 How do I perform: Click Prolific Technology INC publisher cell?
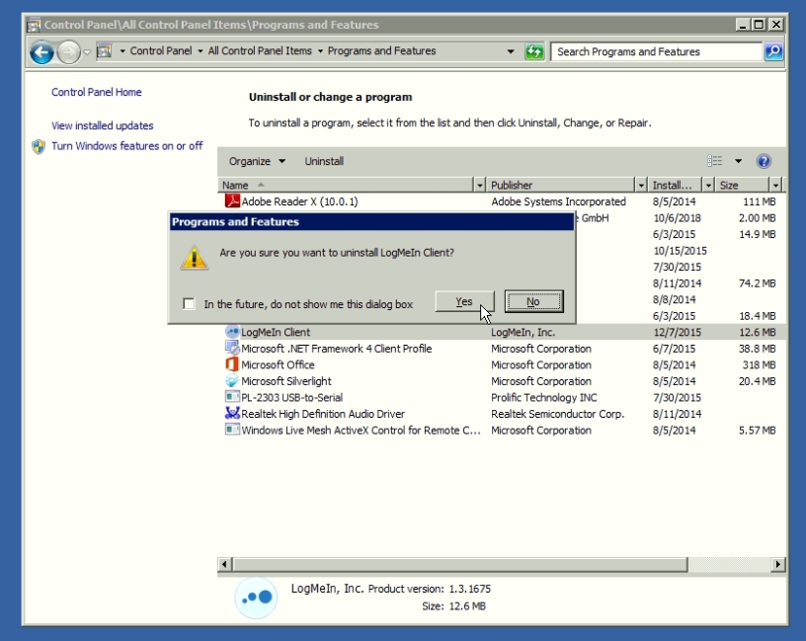pyautogui.click(x=544, y=397)
